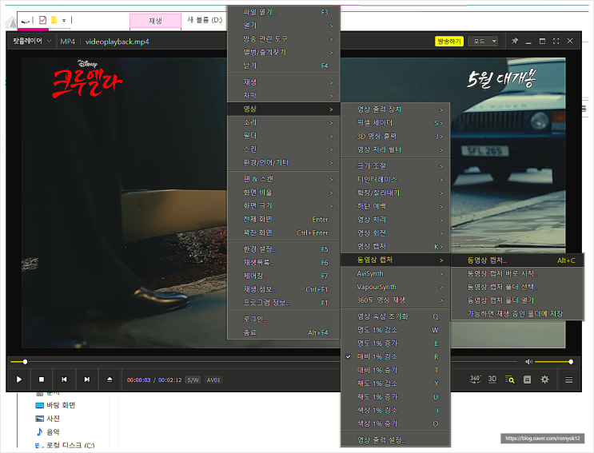Open the hamburger main menu icon
Screen dimensions: 594x453
pos(568,379)
